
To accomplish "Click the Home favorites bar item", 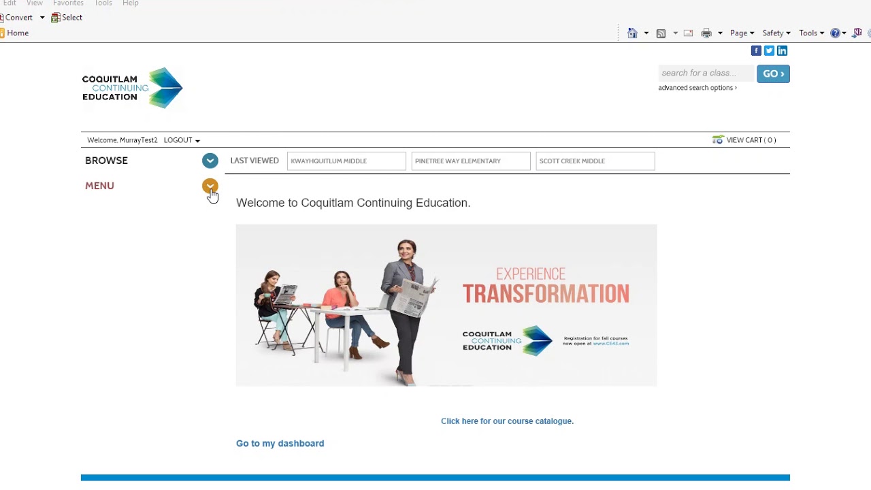I will 14,33.
